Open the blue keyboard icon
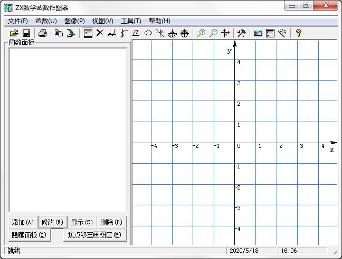This screenshot has height=259, width=342. tap(258, 33)
